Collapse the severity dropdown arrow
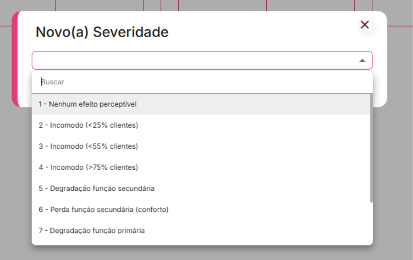413x260 pixels. point(362,60)
